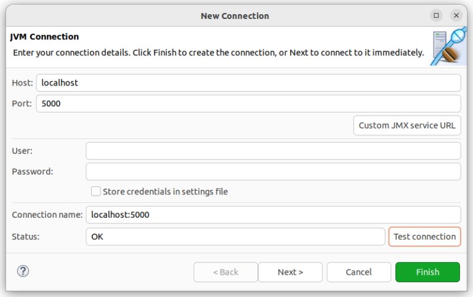Click the green Finish button
Image resolution: width=473 pixels, height=297 pixels.
coord(427,272)
